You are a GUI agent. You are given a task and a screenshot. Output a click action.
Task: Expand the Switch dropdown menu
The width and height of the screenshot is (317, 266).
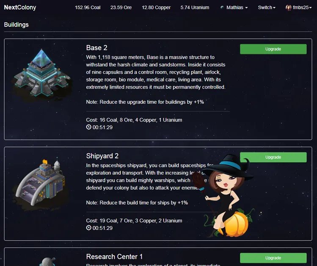click(267, 8)
